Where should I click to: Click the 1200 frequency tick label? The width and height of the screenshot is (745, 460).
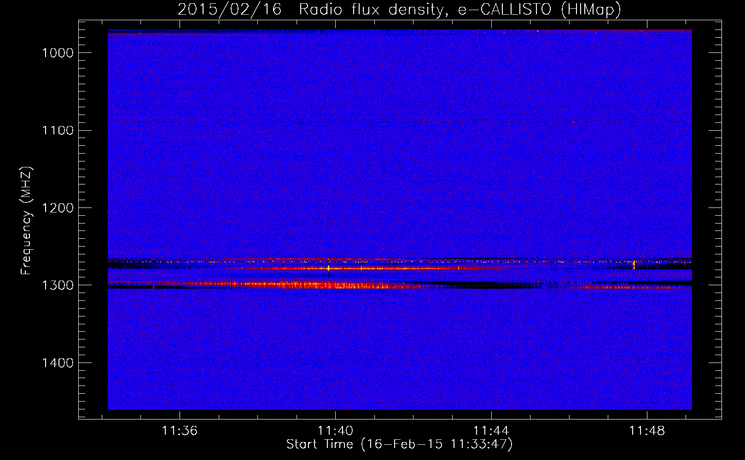pos(58,208)
